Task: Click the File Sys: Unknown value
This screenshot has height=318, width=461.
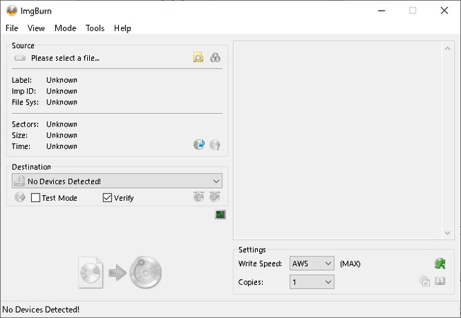Action: click(62, 102)
